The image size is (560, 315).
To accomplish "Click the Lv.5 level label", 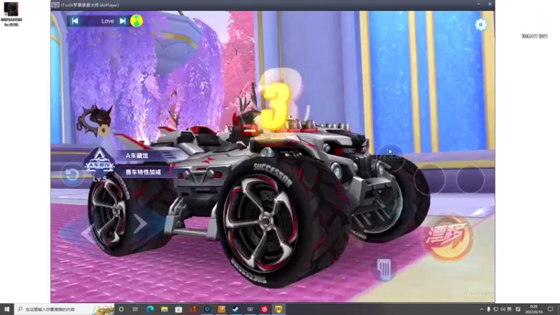I will 99,179.
